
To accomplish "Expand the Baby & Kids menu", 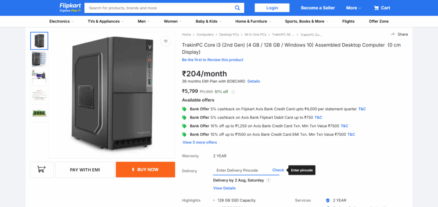I will pyautogui.click(x=208, y=21).
